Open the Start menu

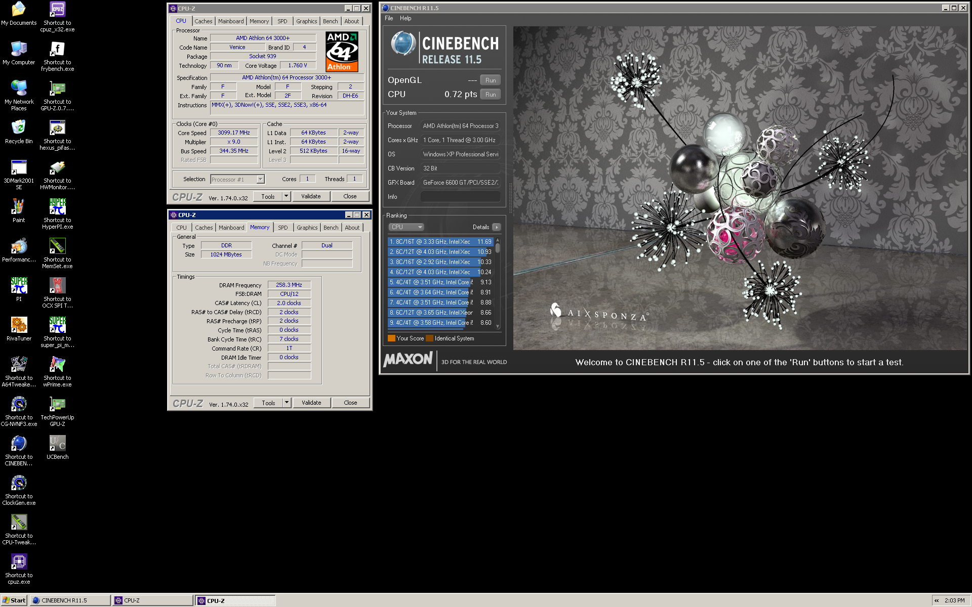(x=14, y=600)
